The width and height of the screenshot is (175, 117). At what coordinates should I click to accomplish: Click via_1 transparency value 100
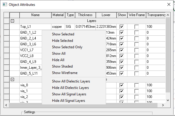click(156, 91)
